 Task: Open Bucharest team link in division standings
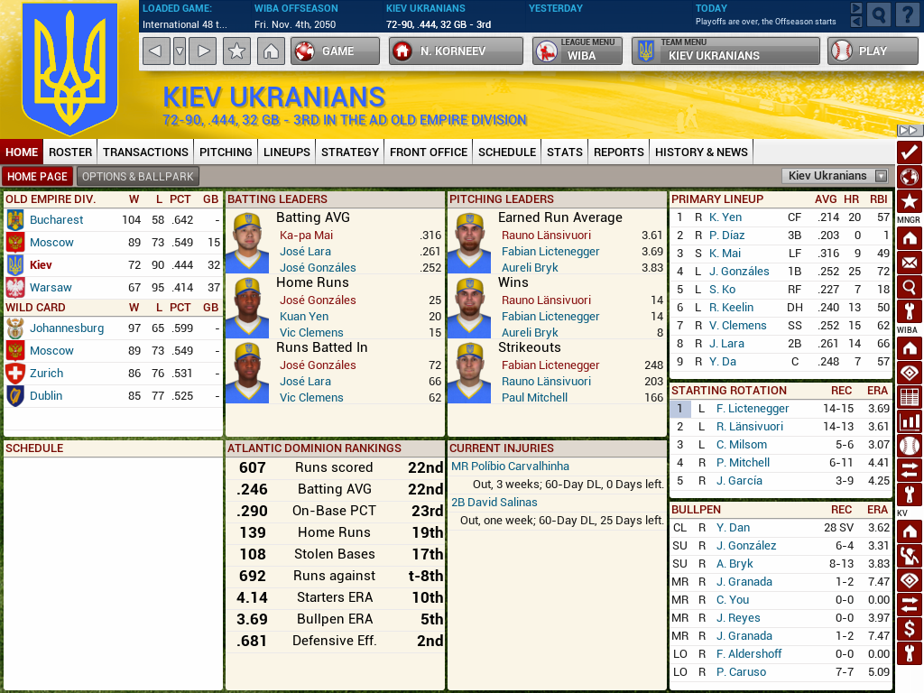coord(56,219)
